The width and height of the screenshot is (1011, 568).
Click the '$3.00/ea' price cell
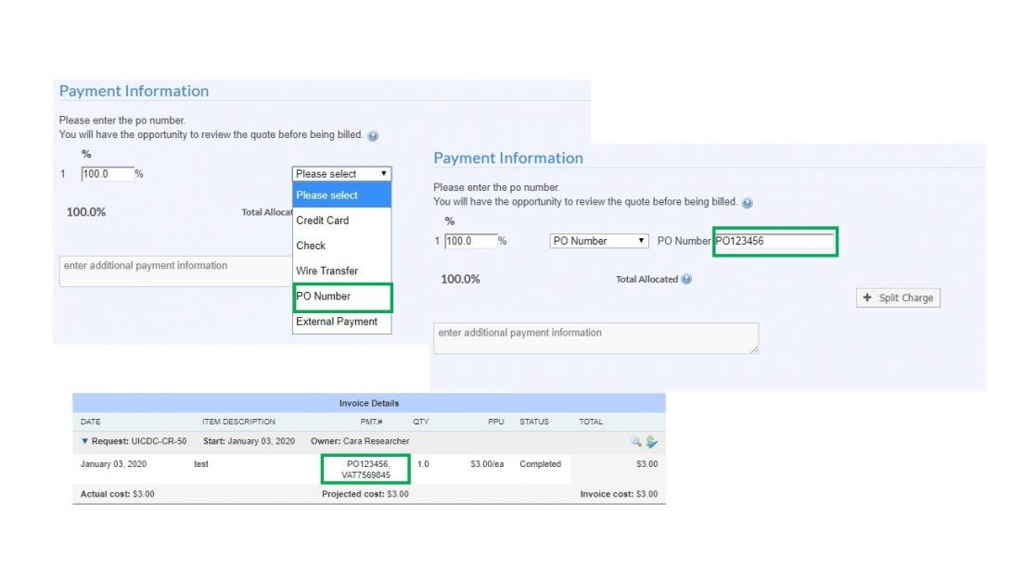pyautogui.click(x=487, y=463)
